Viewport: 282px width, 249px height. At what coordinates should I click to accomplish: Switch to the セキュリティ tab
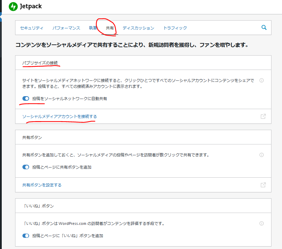coord(32,28)
